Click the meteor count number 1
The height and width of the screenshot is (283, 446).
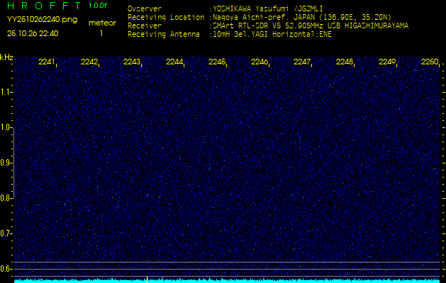[101, 33]
